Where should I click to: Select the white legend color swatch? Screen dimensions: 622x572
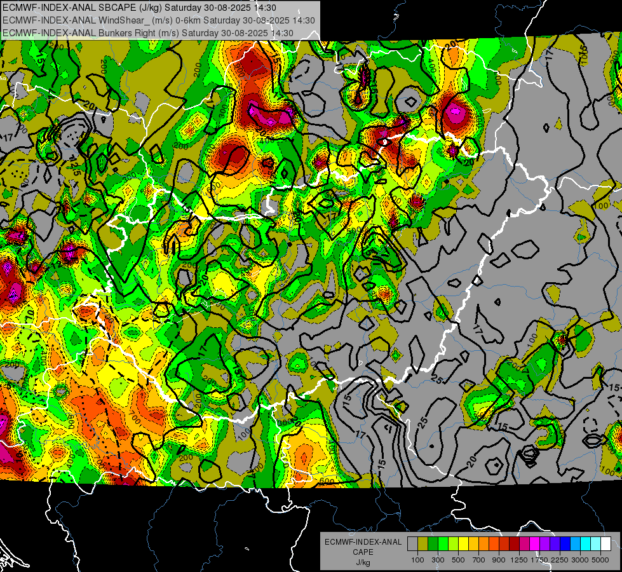[606, 544]
